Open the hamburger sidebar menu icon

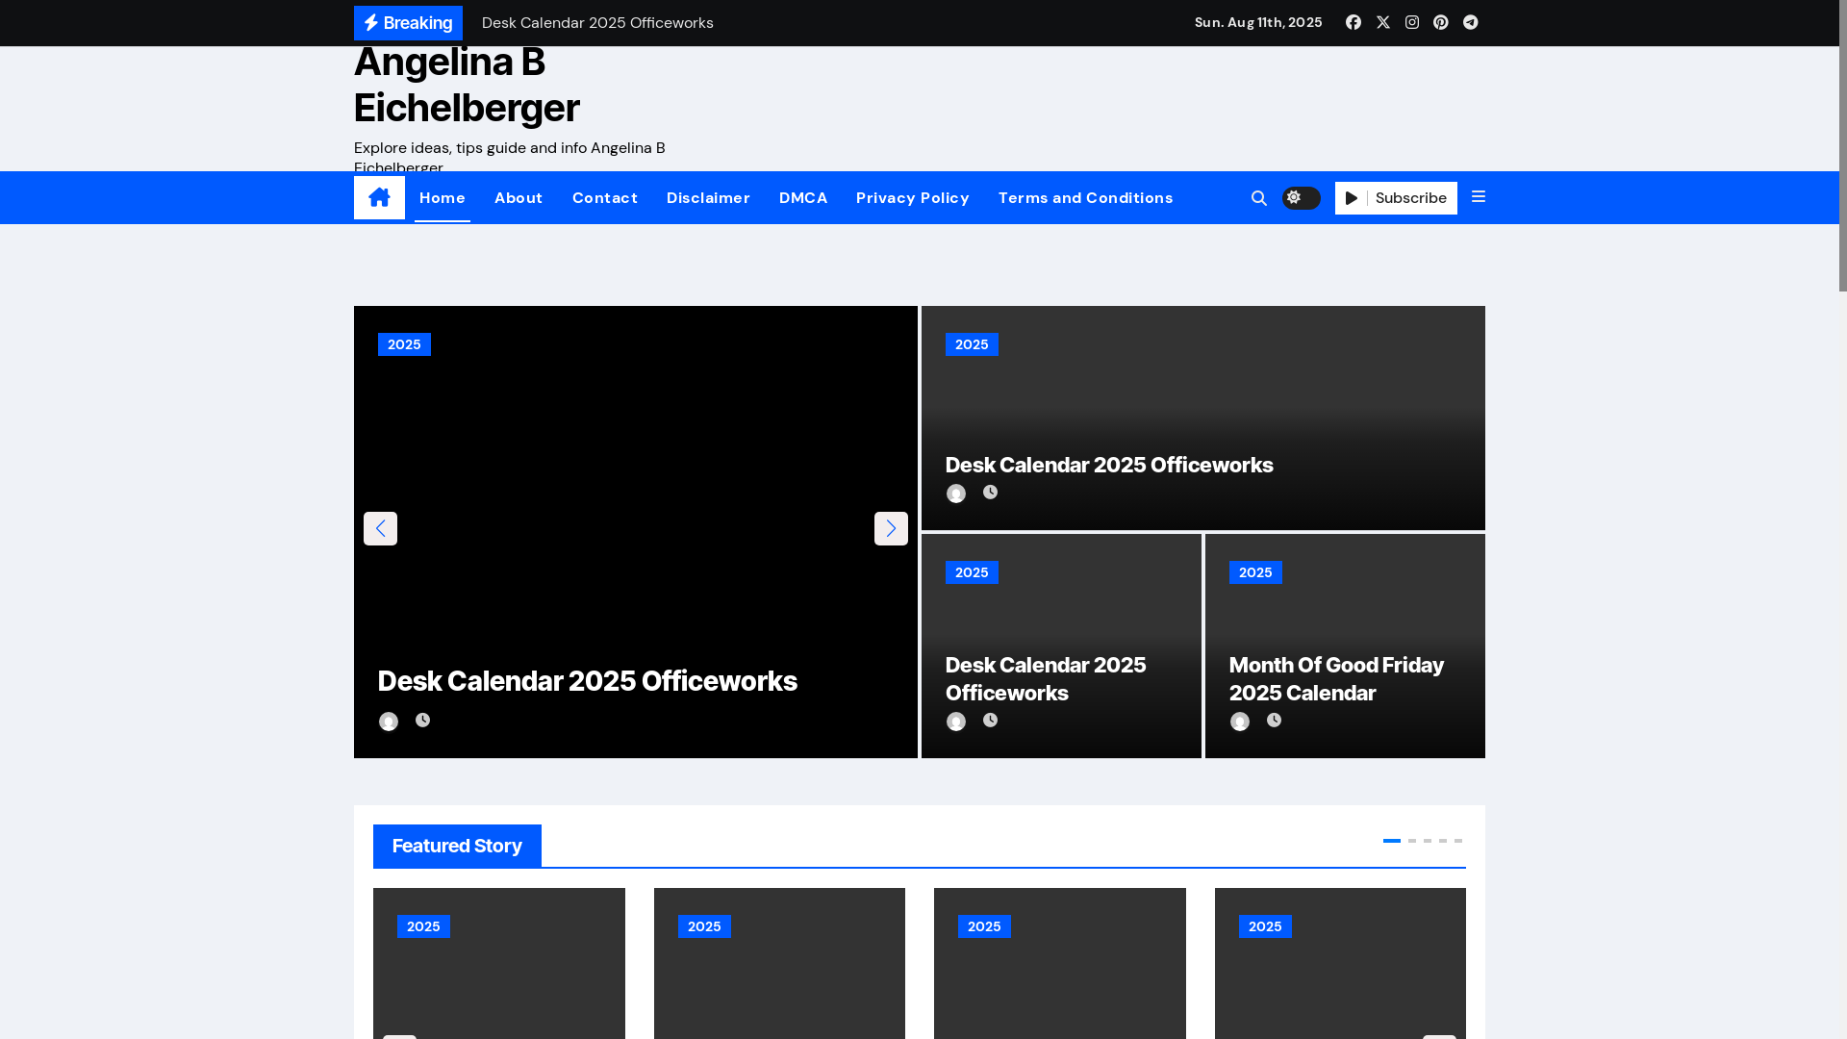pyautogui.click(x=1479, y=197)
